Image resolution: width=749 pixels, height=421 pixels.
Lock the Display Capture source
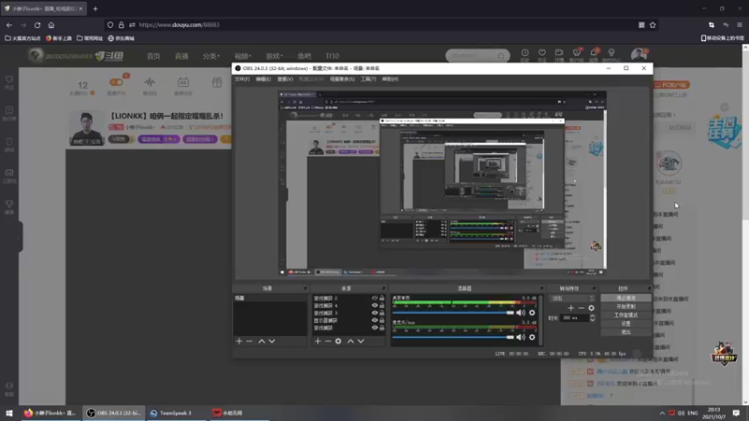pos(382,320)
